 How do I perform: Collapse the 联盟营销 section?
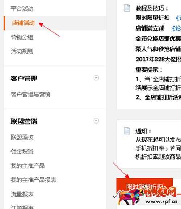96,121
